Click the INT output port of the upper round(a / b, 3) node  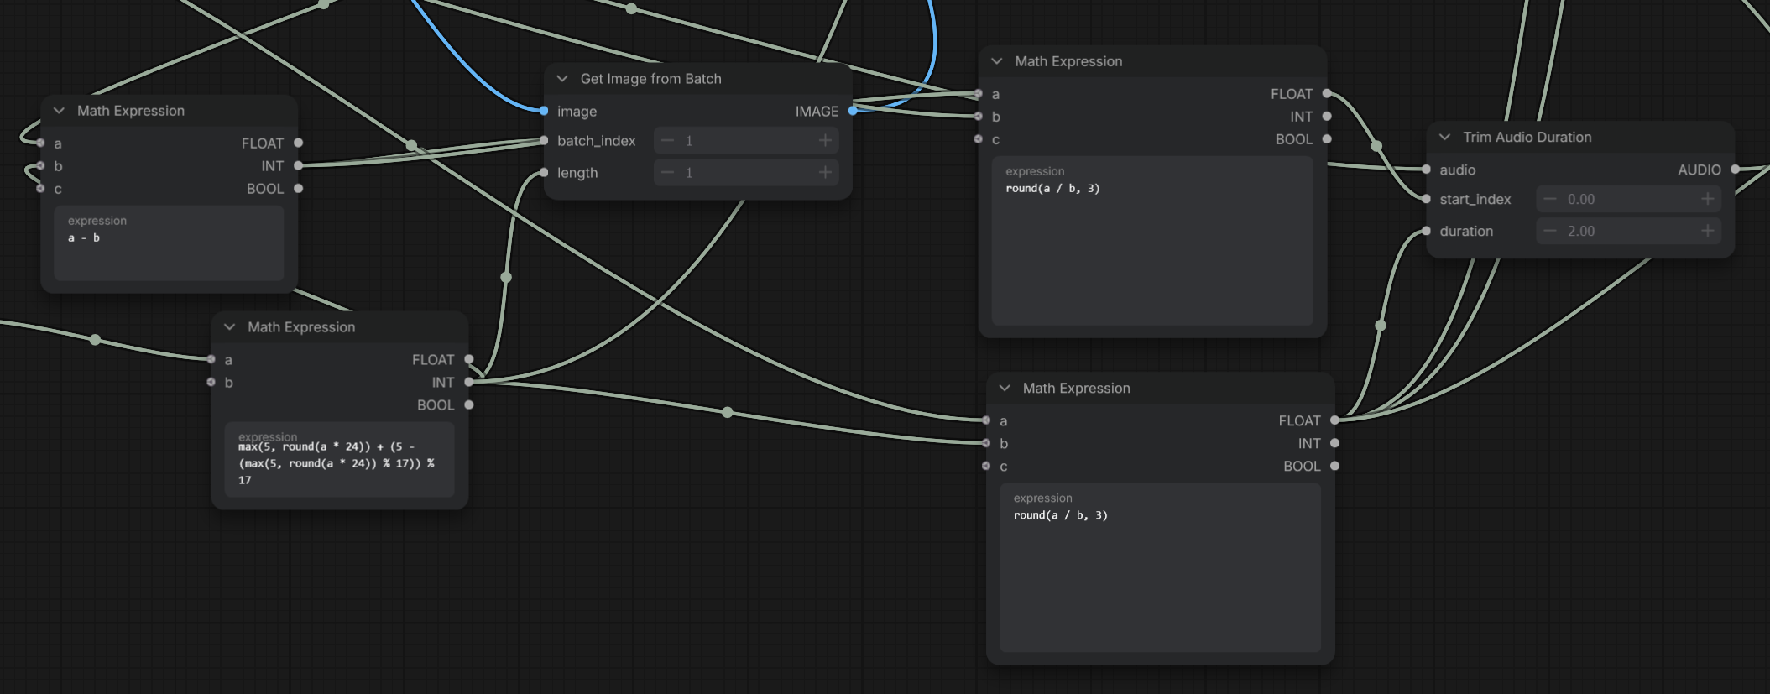1327,116
